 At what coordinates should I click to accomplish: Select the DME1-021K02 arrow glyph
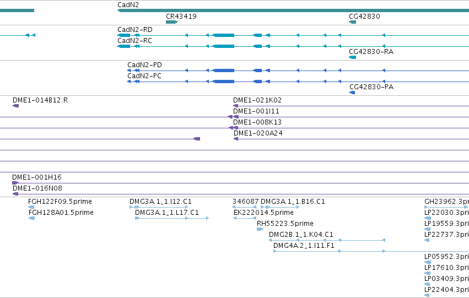(235, 106)
